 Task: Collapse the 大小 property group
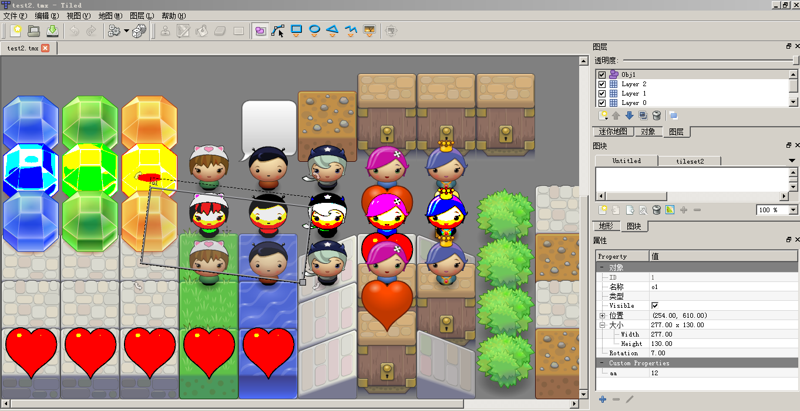(602, 325)
